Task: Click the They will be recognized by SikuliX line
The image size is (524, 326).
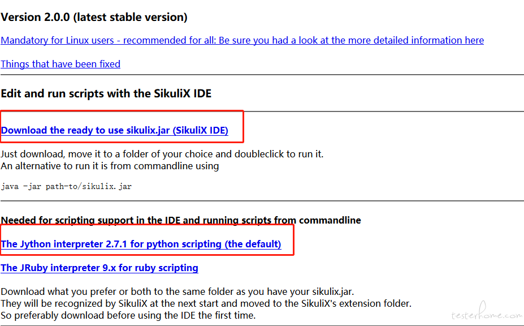Action: pos(206,303)
